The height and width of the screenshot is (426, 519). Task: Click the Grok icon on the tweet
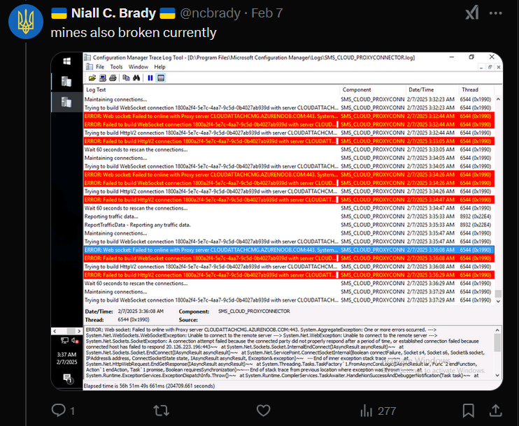coord(472,13)
